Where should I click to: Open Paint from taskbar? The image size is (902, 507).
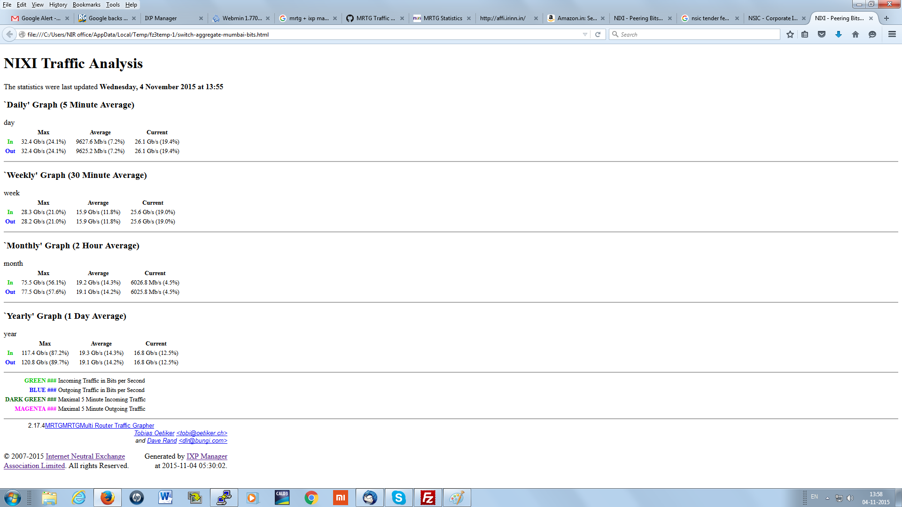[x=457, y=498]
